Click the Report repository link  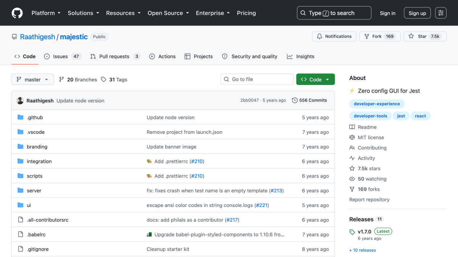coord(369,200)
